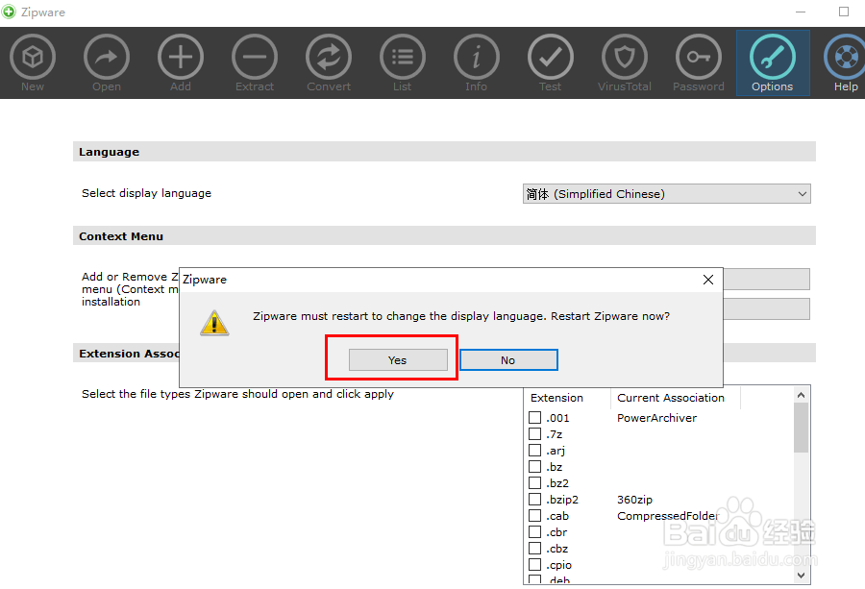Click the Add files toolbar icon

pos(181,58)
